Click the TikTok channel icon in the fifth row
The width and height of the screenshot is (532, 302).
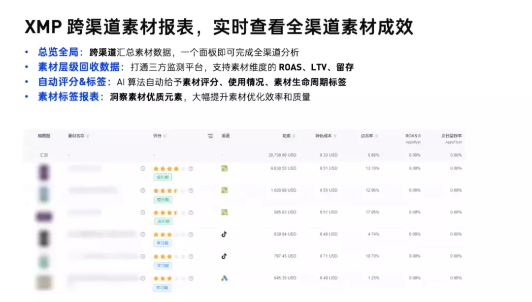click(x=225, y=256)
